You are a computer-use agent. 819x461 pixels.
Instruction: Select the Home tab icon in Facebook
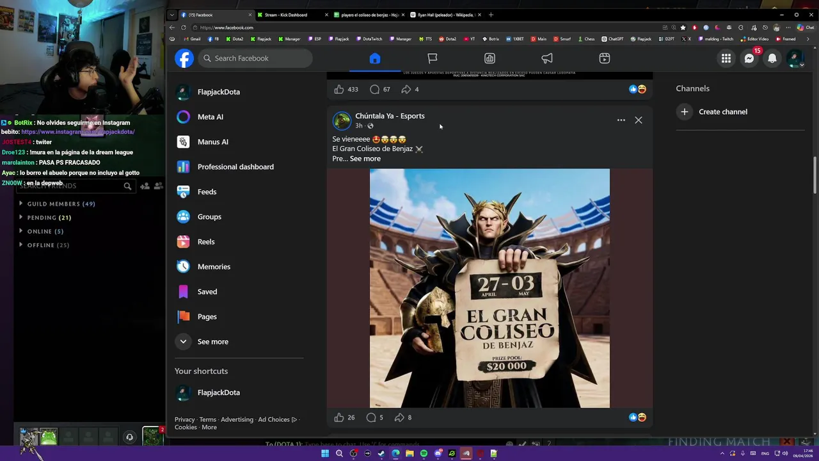point(375,58)
